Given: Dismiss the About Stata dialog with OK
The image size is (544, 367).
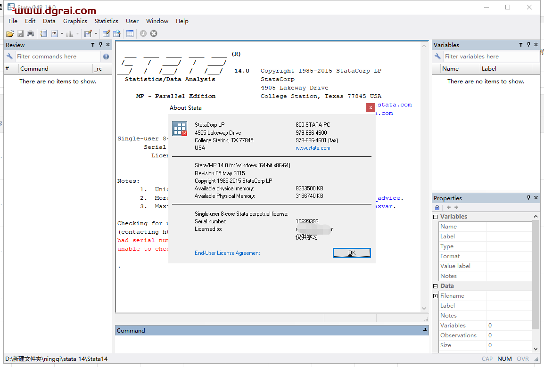Looking at the screenshot, I should (352, 253).
